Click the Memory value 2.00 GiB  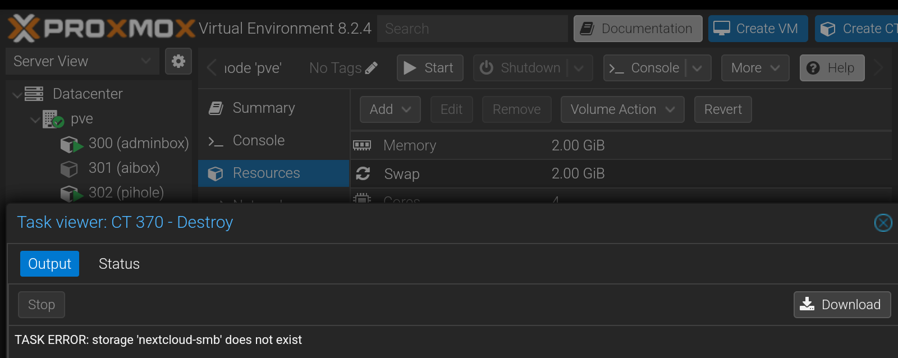578,145
